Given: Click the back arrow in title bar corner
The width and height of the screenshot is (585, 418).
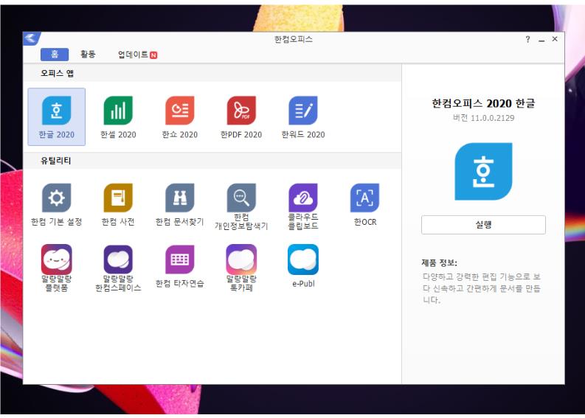Looking at the screenshot, I should 31,38.
